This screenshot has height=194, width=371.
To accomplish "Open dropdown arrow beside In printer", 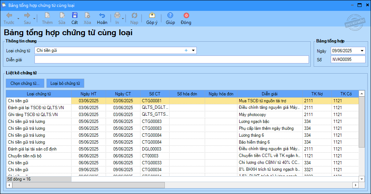I will click(123, 18).
